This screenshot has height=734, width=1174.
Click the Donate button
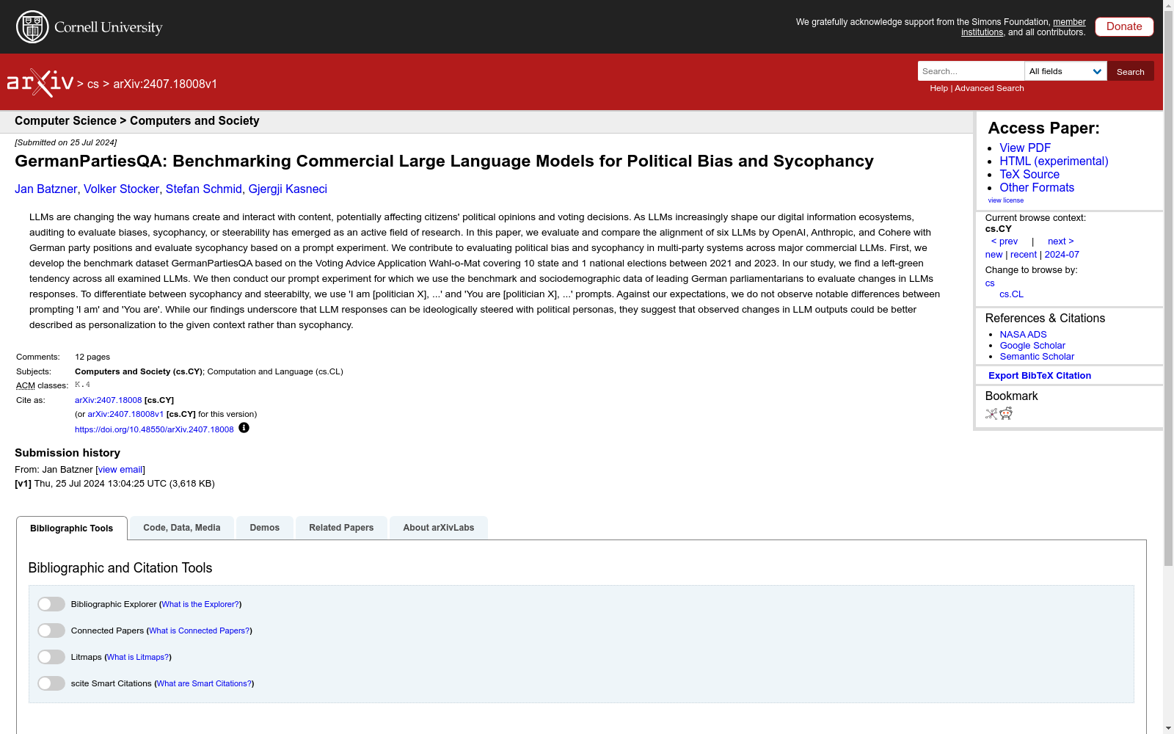coord(1124,26)
